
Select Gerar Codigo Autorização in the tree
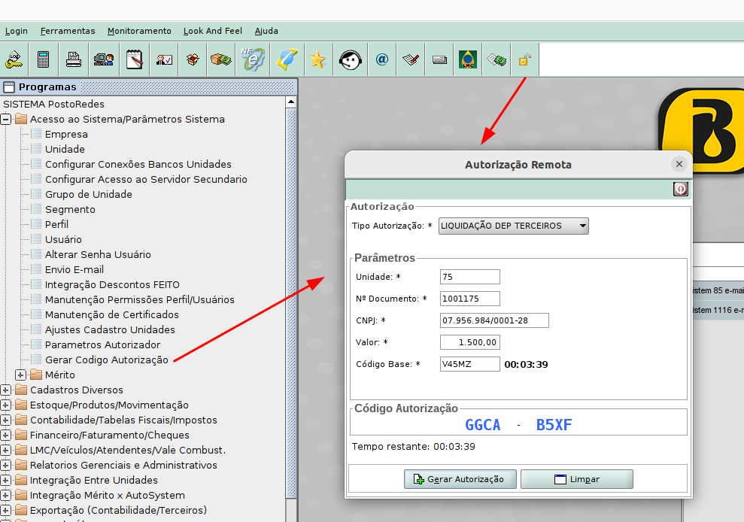tap(106, 360)
